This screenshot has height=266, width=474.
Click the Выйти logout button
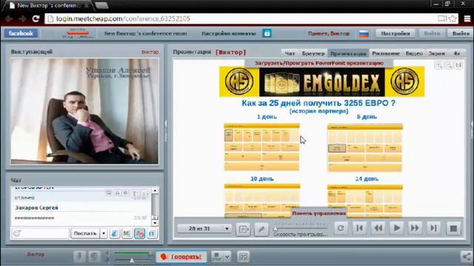click(461, 33)
